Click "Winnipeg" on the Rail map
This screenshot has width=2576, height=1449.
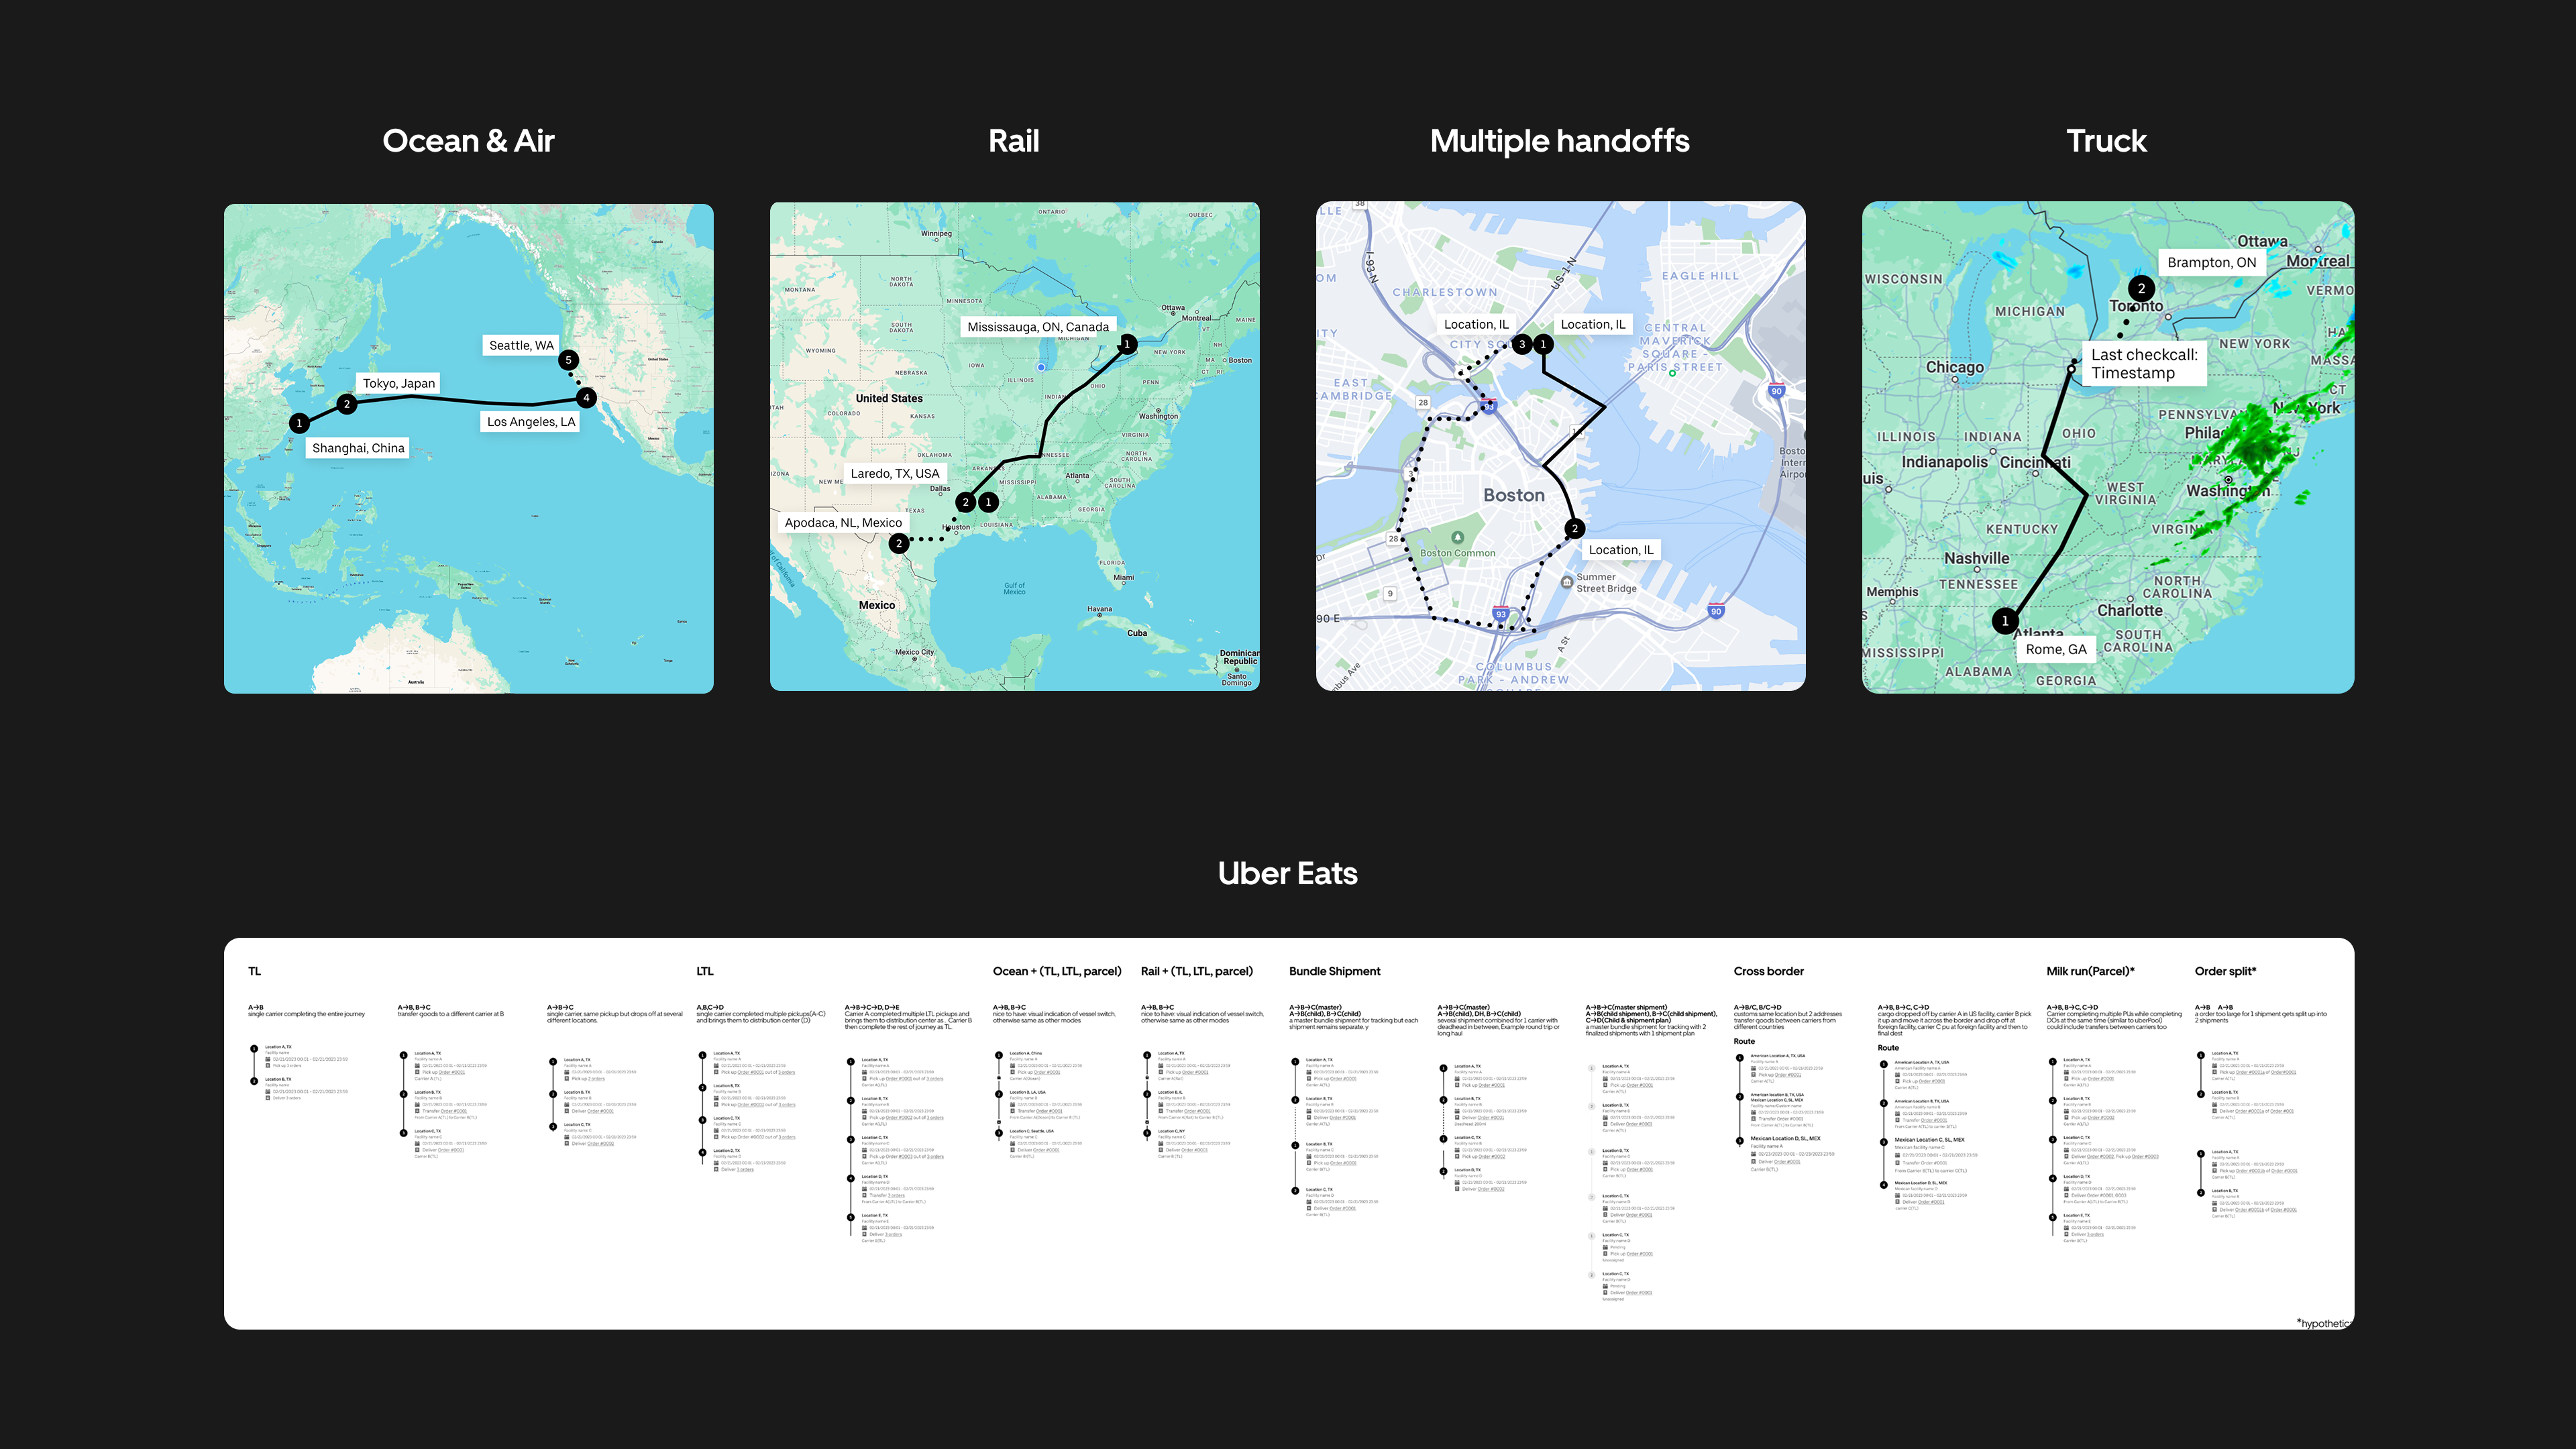[x=936, y=233]
